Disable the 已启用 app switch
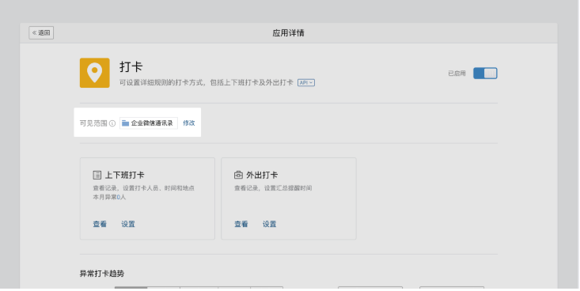The width and height of the screenshot is (580, 291). pos(485,74)
